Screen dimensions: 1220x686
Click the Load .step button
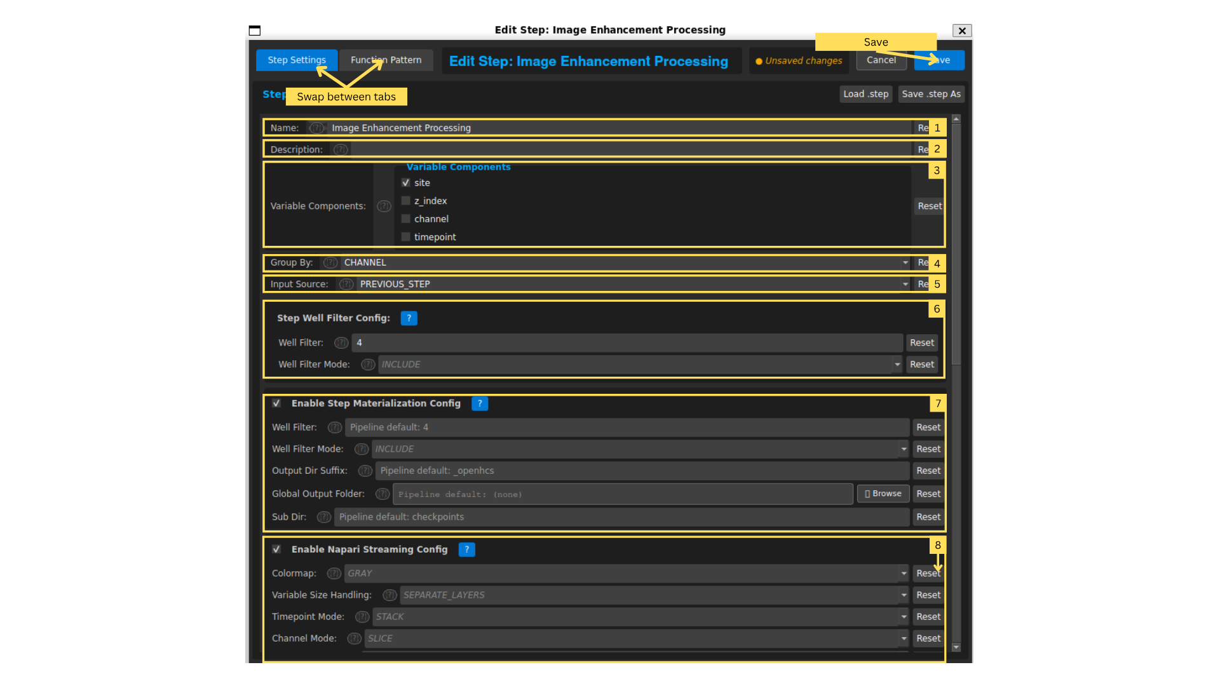[865, 94]
